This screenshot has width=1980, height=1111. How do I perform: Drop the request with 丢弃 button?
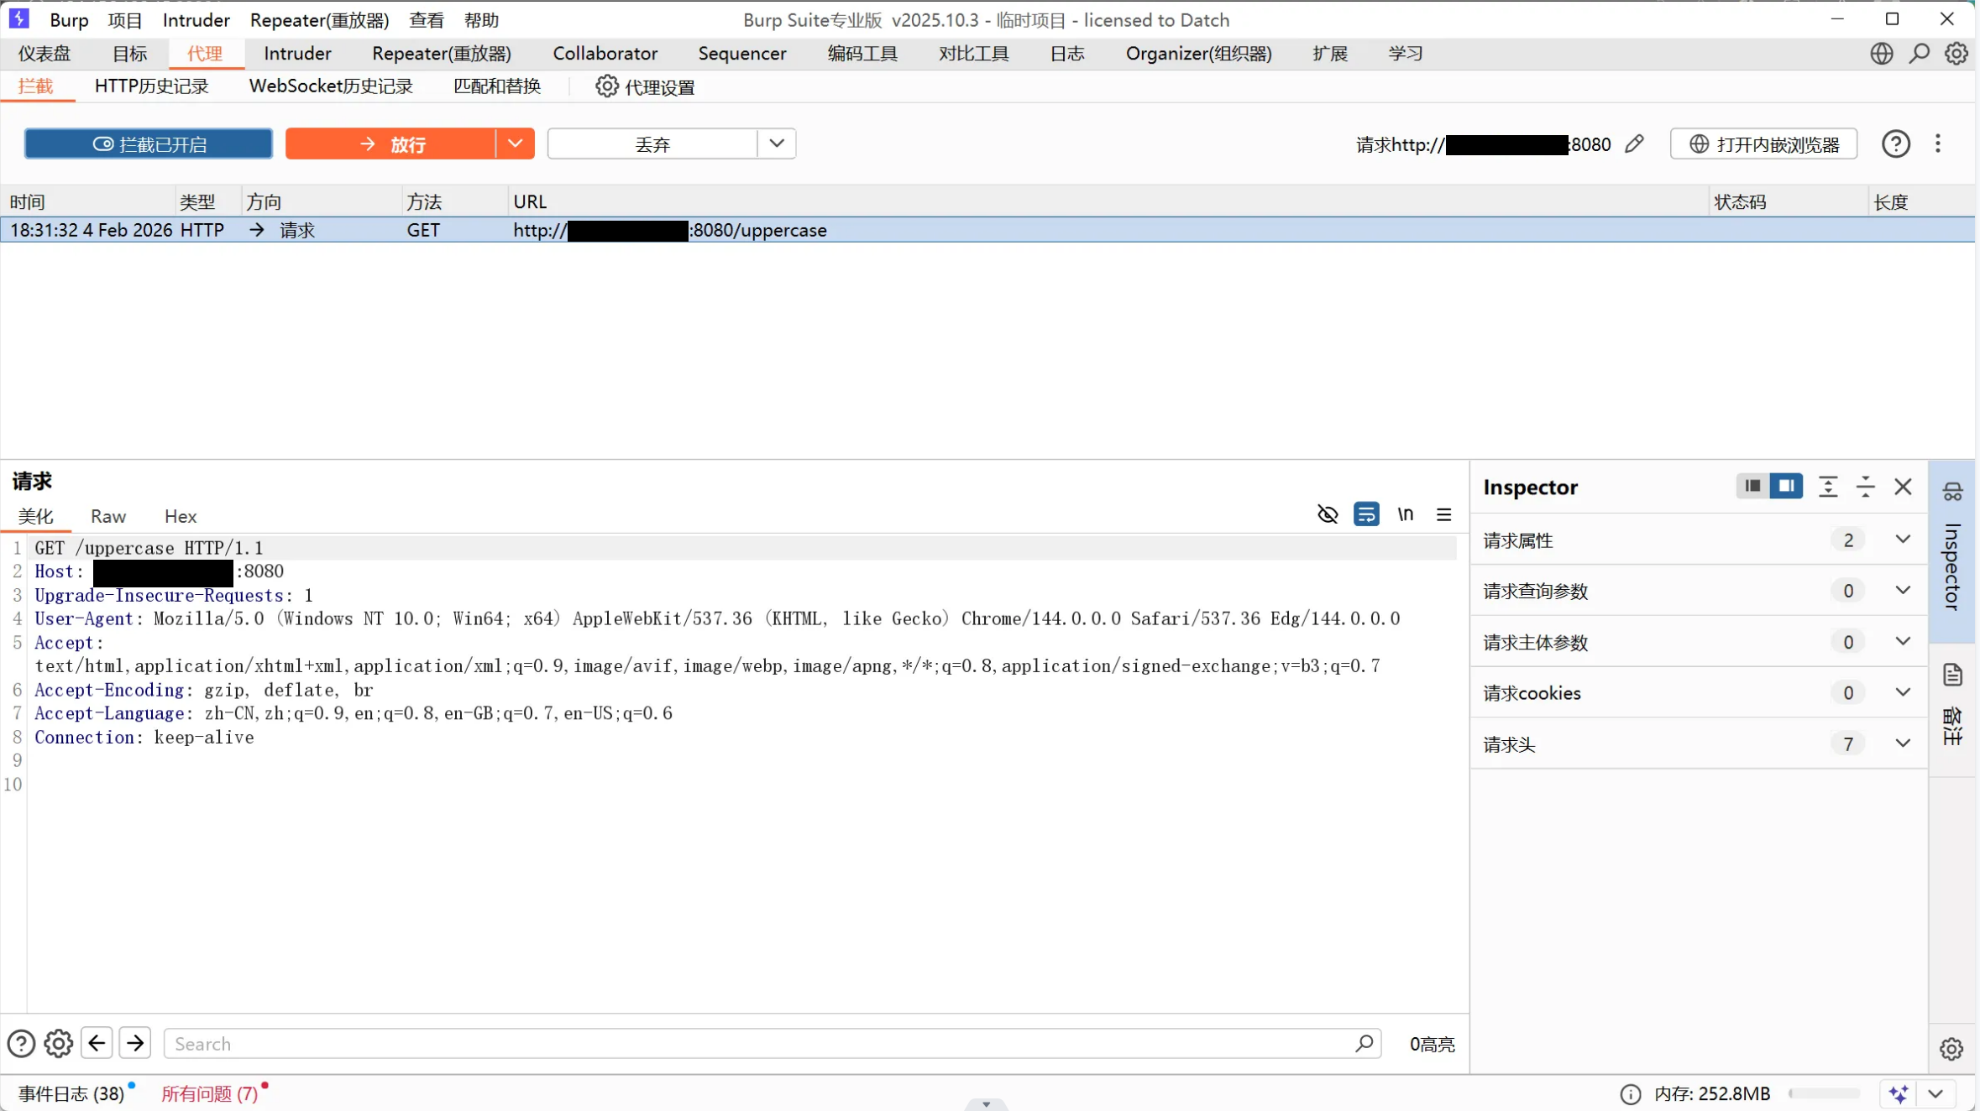click(652, 143)
